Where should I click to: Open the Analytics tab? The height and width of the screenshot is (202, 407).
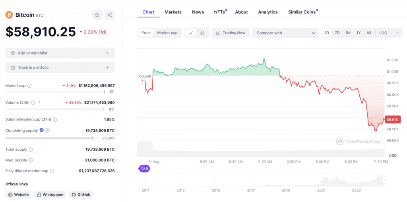(268, 12)
